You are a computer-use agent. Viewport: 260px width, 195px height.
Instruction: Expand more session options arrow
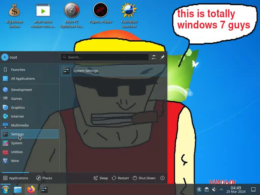point(162,178)
